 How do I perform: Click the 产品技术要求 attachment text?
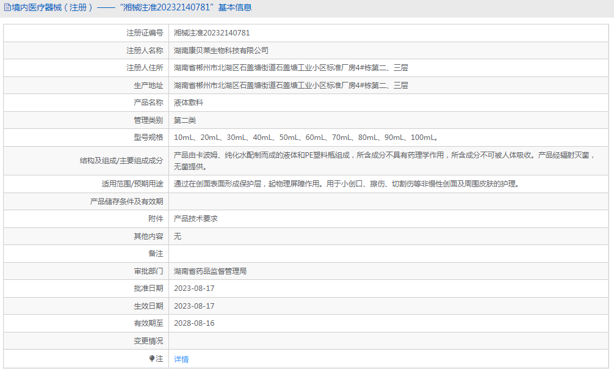point(196,219)
